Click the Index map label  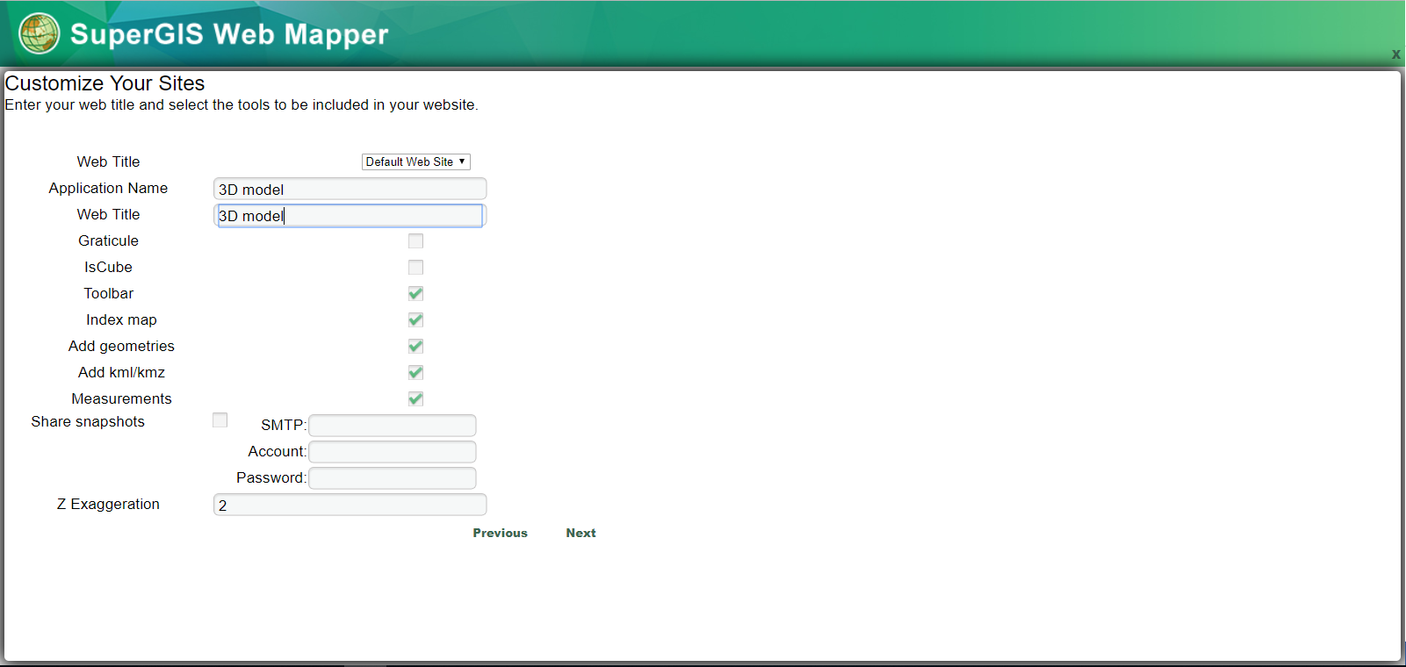click(121, 319)
